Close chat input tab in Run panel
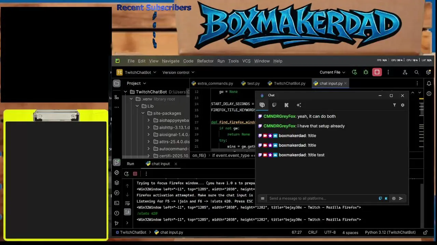Viewport: 437px width, 245px height. tap(176, 164)
